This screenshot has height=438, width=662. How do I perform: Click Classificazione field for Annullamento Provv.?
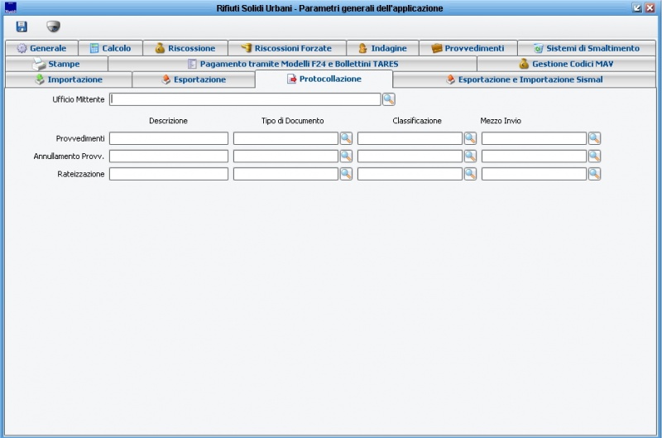tap(410, 156)
